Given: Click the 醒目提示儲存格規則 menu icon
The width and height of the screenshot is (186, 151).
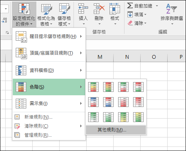Looking at the screenshot, I should 21,37.
